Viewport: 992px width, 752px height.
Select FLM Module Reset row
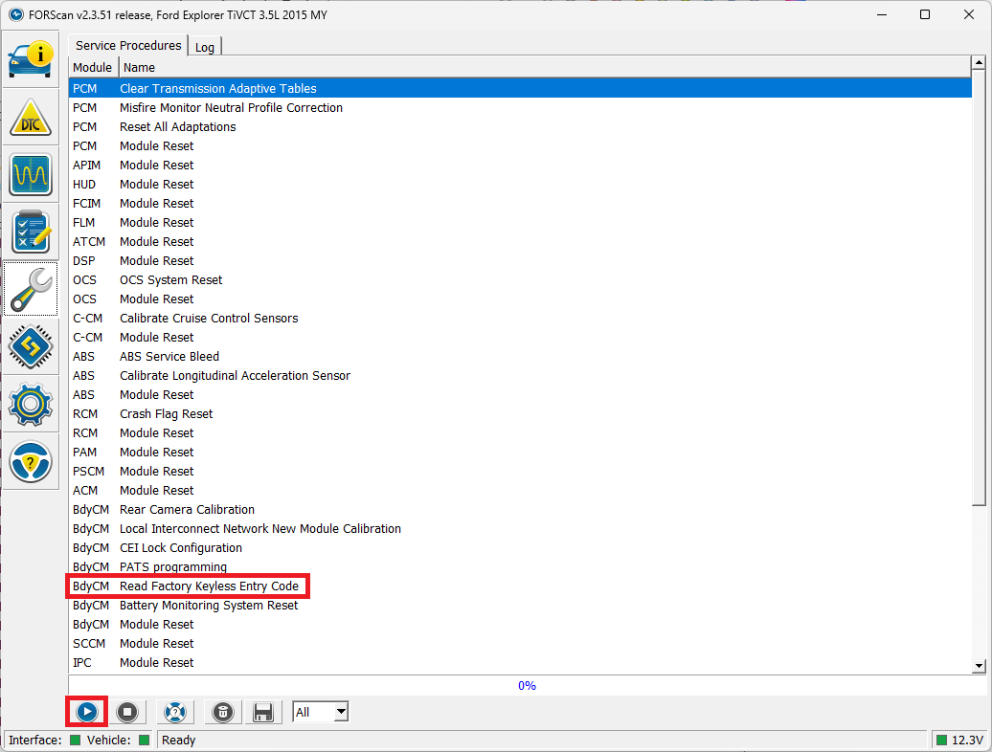[520, 222]
